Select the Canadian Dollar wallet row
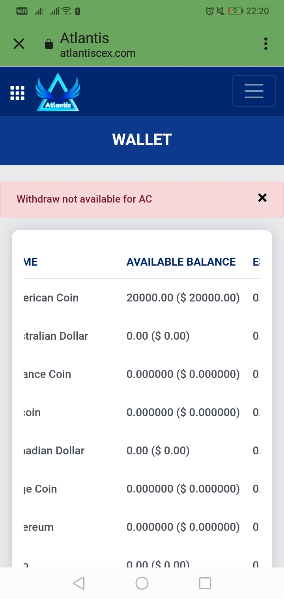The width and height of the screenshot is (284, 599). point(142,451)
